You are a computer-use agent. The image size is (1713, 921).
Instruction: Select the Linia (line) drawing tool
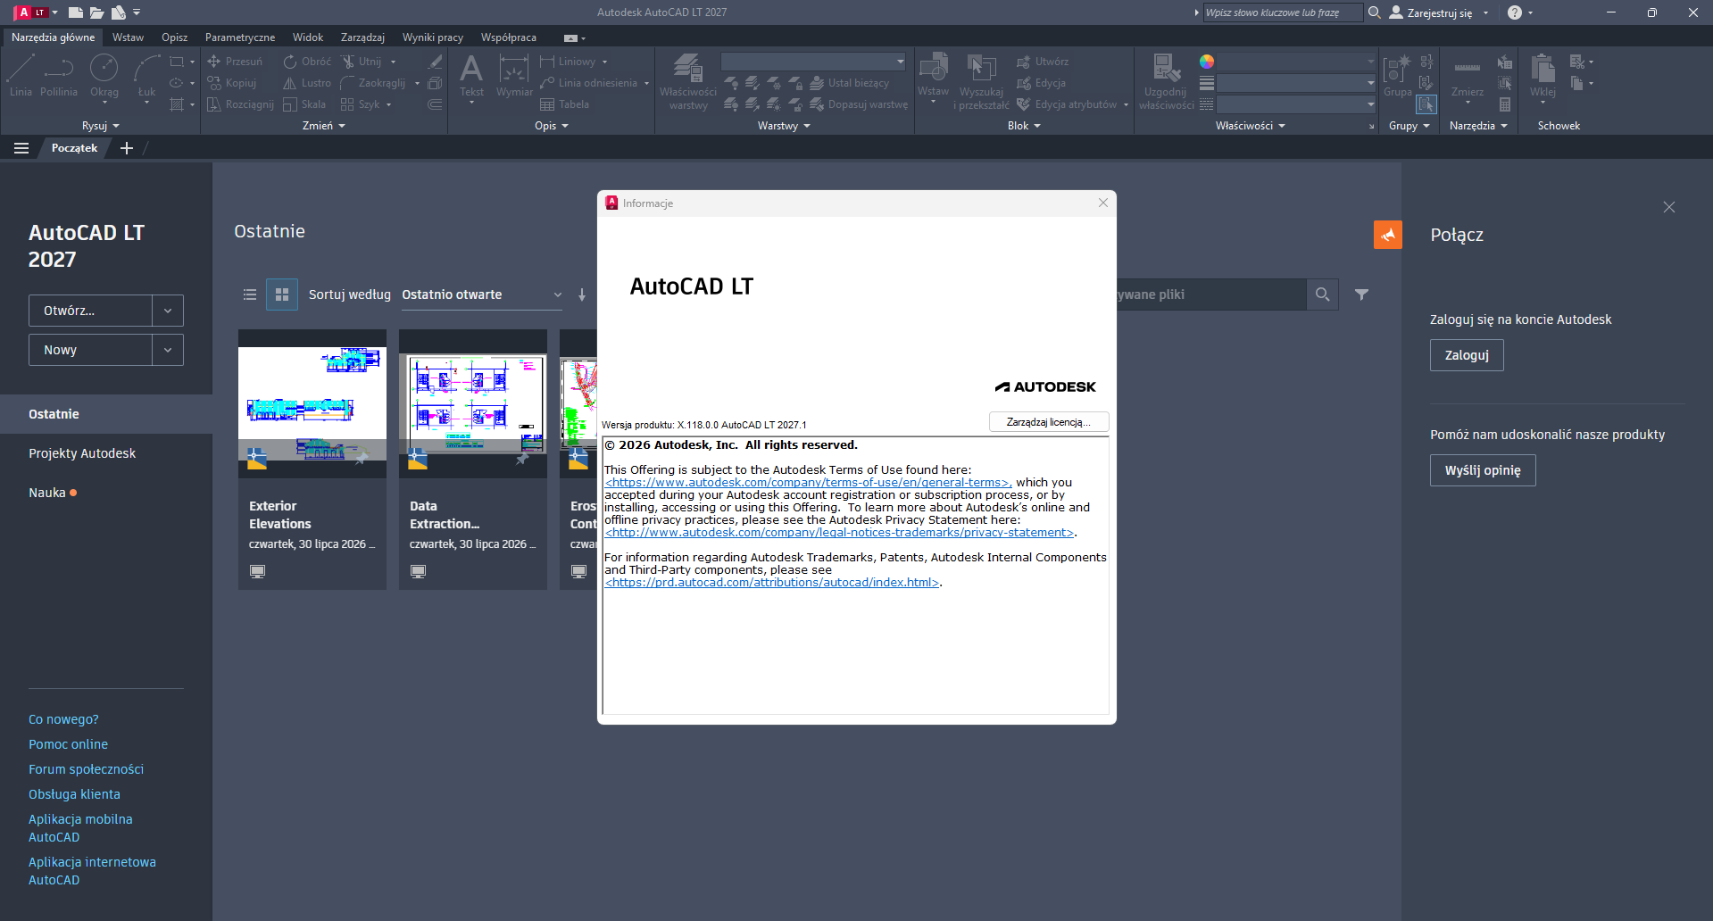pyautogui.click(x=21, y=75)
